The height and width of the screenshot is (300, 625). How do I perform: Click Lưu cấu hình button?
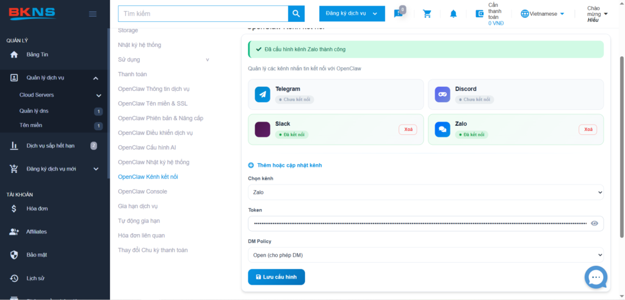[276, 277]
